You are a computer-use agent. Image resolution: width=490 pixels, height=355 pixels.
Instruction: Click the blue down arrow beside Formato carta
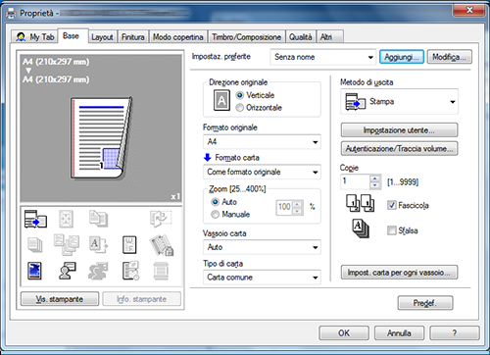208,158
